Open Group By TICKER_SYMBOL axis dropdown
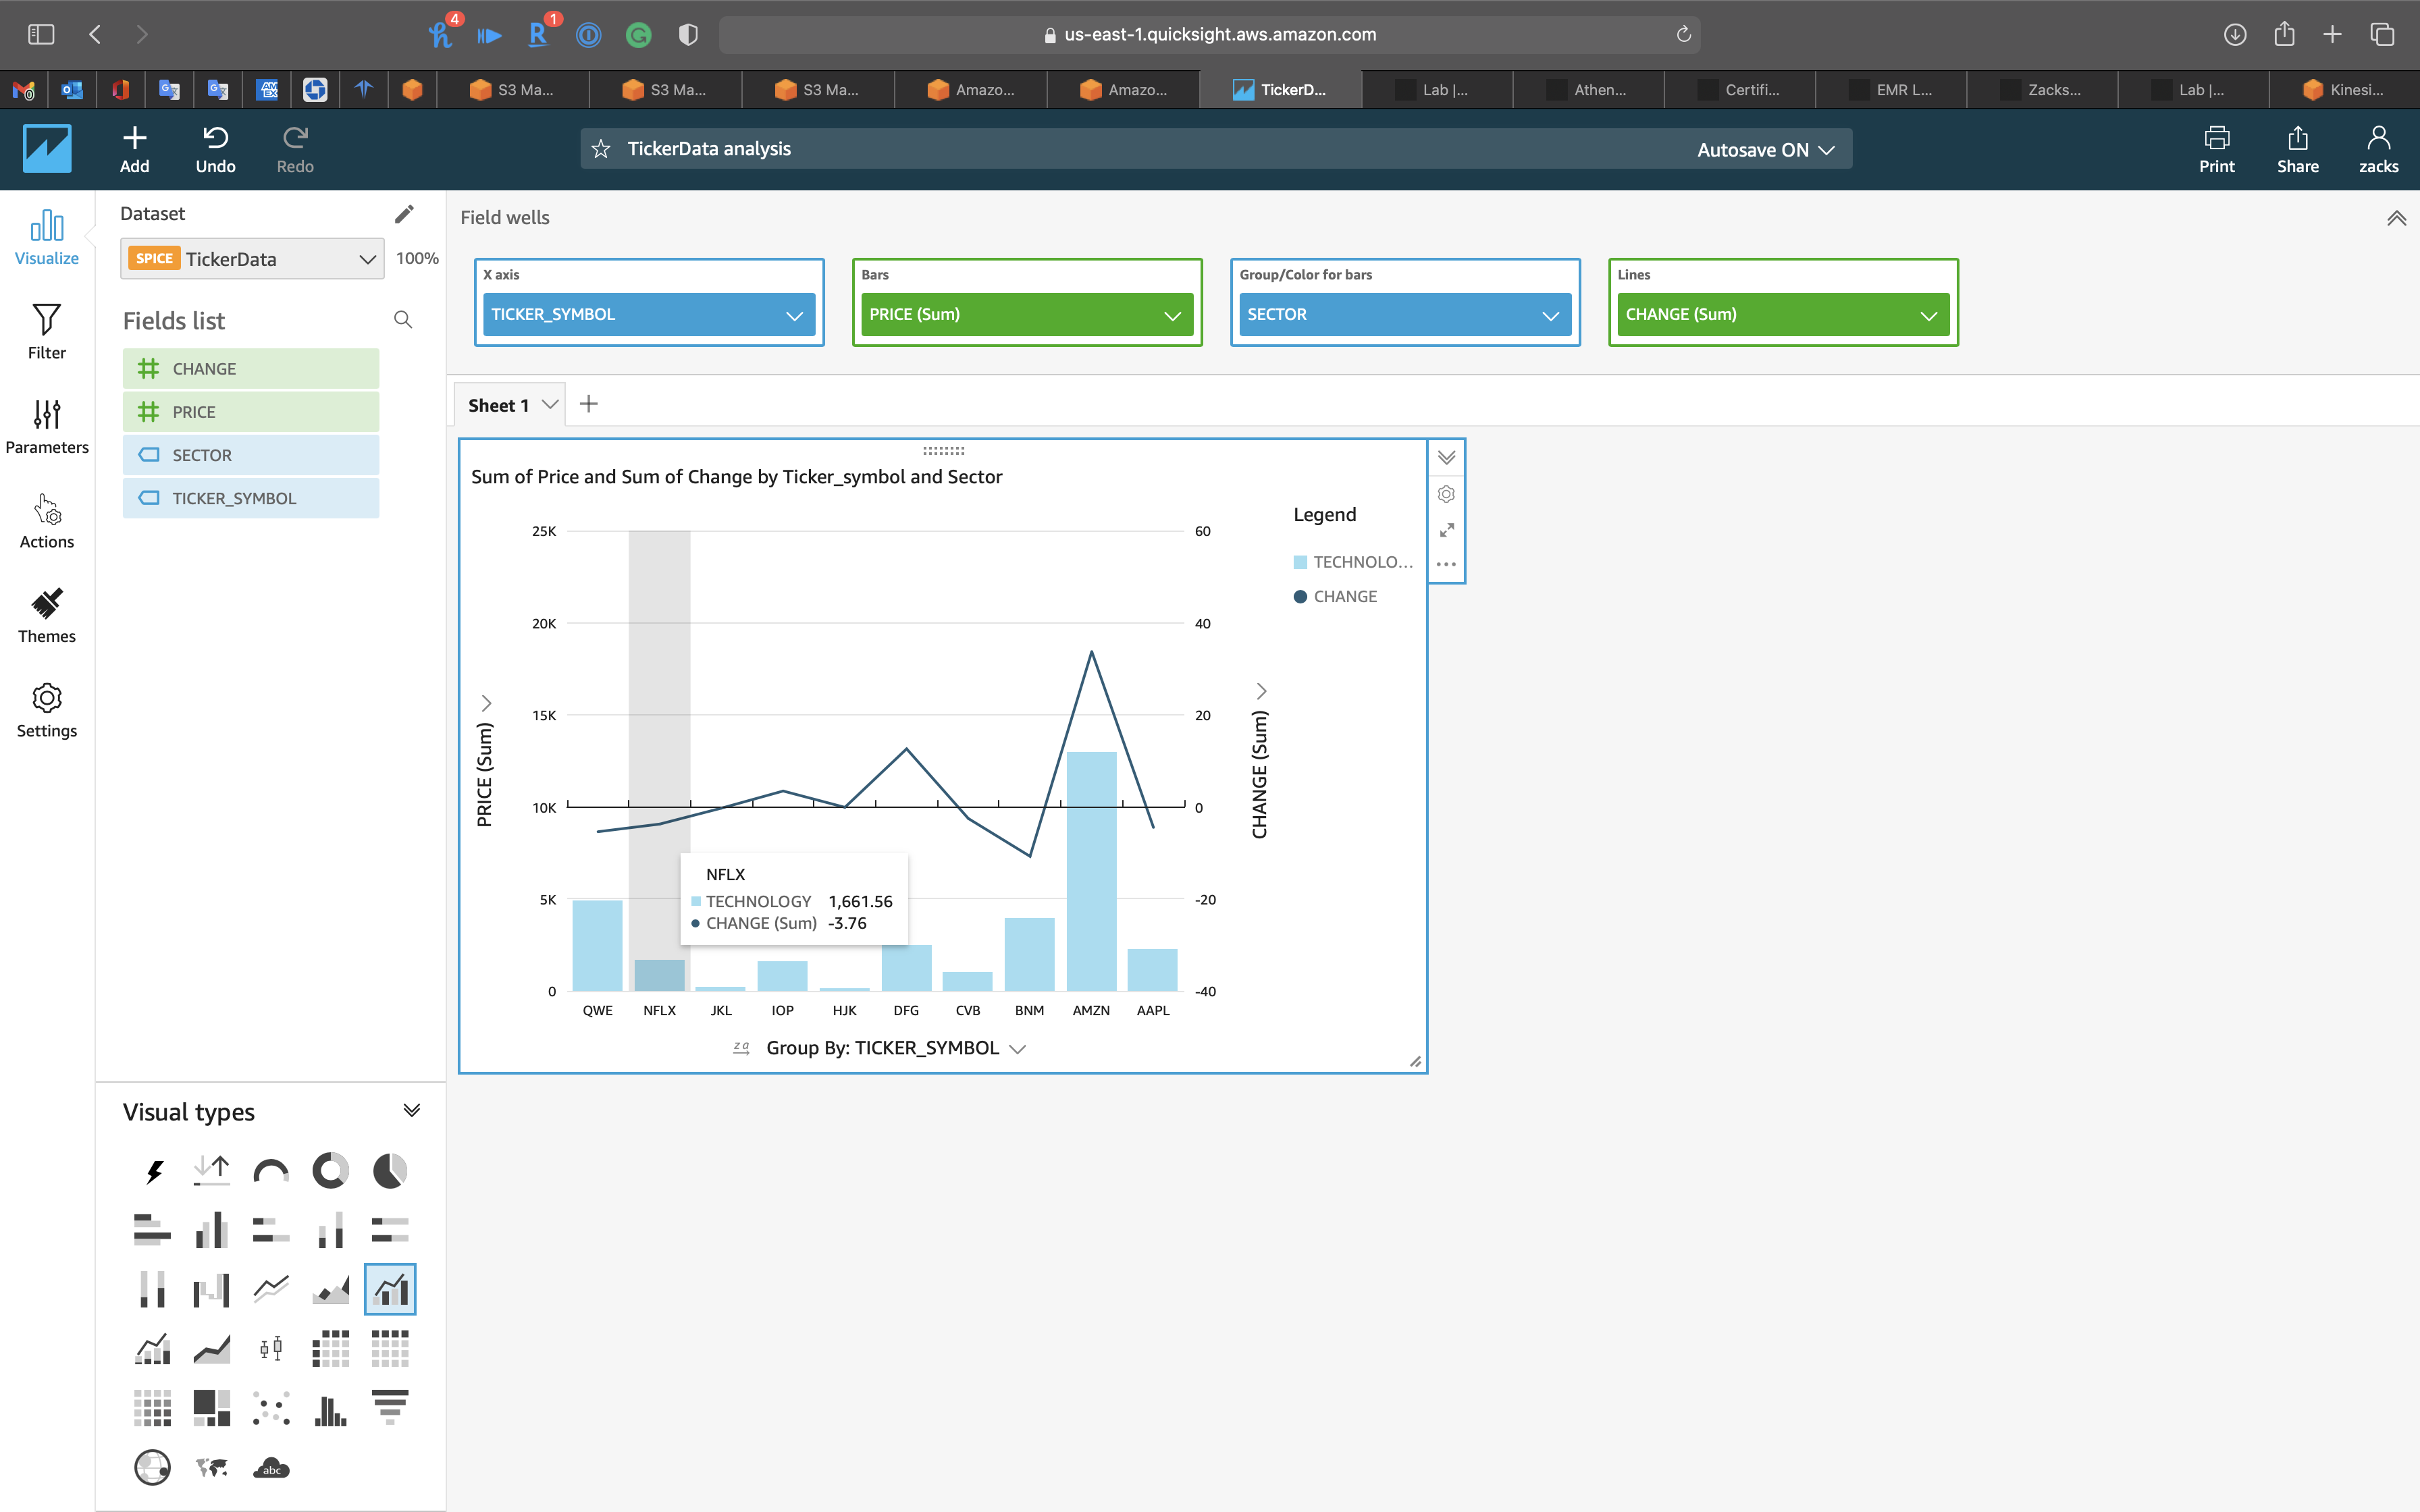The width and height of the screenshot is (2420, 1512). point(1018,1048)
